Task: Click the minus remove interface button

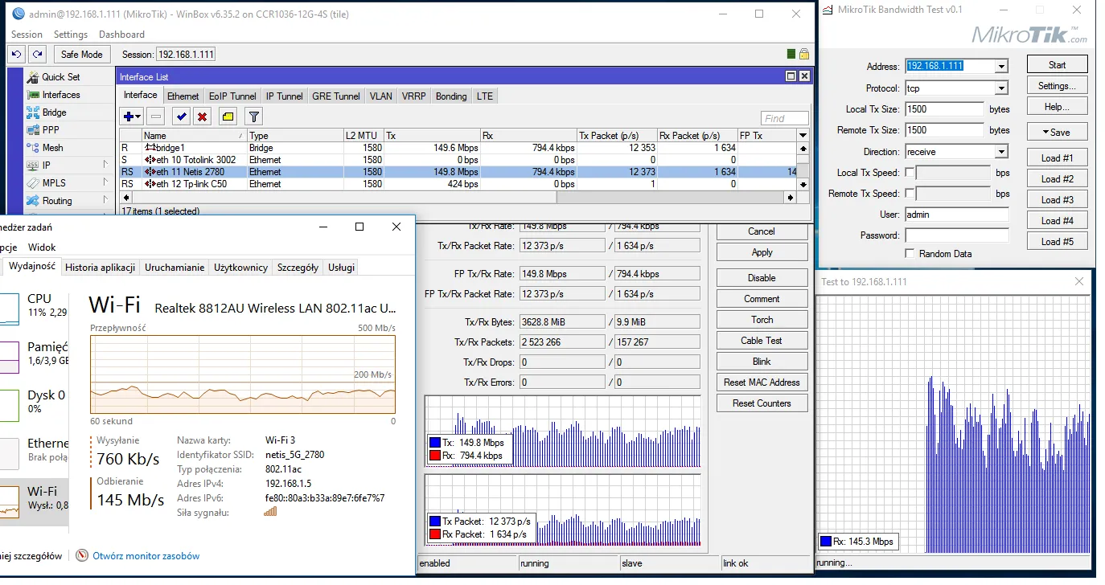Action: tap(157, 117)
